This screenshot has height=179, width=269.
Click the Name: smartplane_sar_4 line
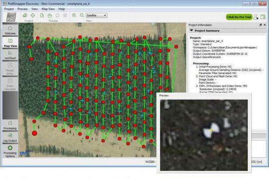(208, 41)
